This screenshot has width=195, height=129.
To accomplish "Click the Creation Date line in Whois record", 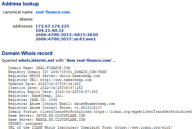I will point(45,88).
